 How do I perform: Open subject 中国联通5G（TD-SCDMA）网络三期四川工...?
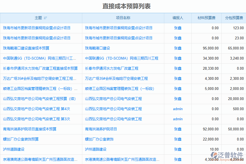point(40,58)
